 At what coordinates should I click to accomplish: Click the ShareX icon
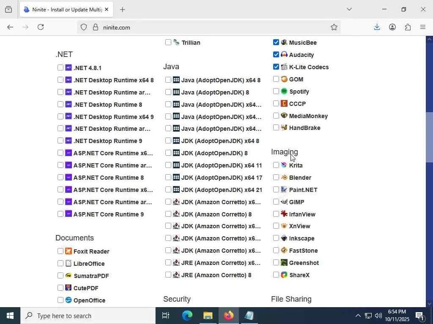284,275
